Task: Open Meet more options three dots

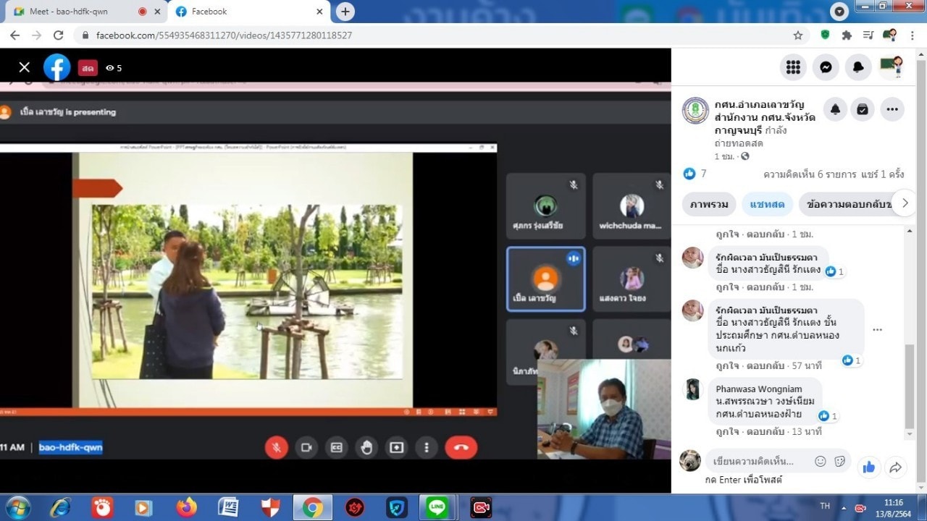Action: coord(427,447)
